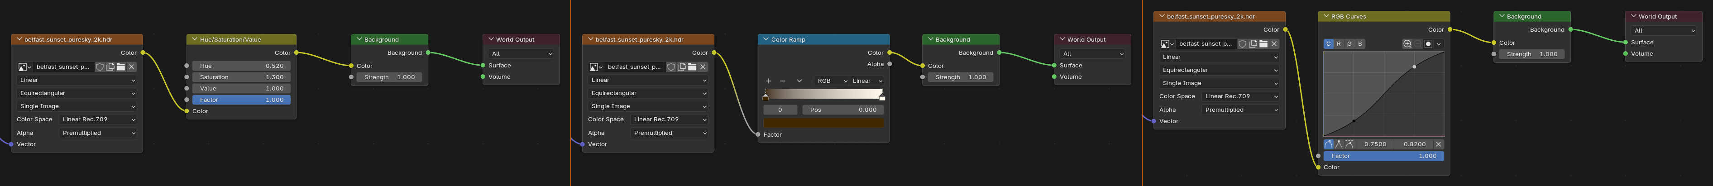
Task: Open RGB color mode dropdown in Color Ramp
Action: (831, 81)
